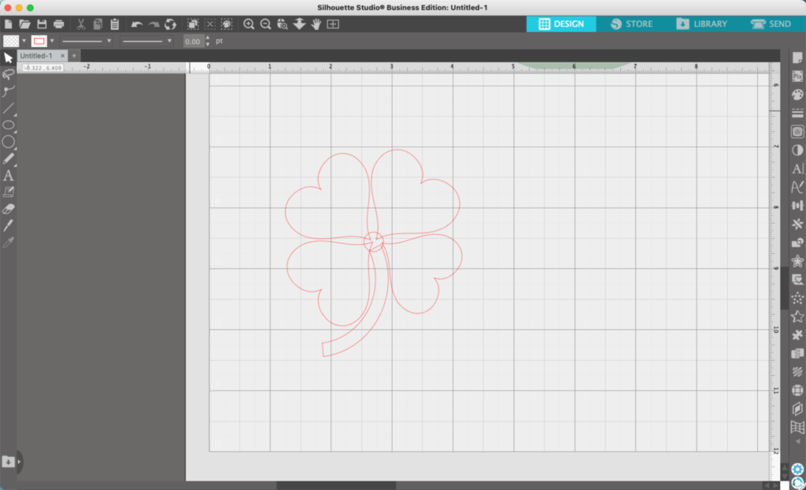Undo the last action
This screenshot has height=490, width=806.
coord(137,24)
